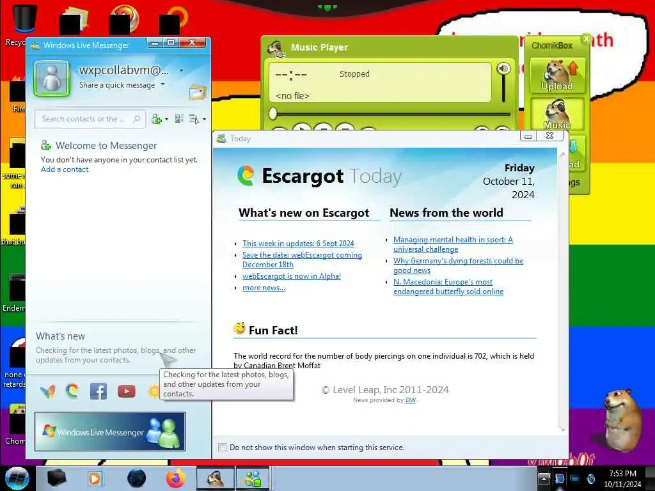Adjust the Music Player vertical volume slider

coord(503,89)
